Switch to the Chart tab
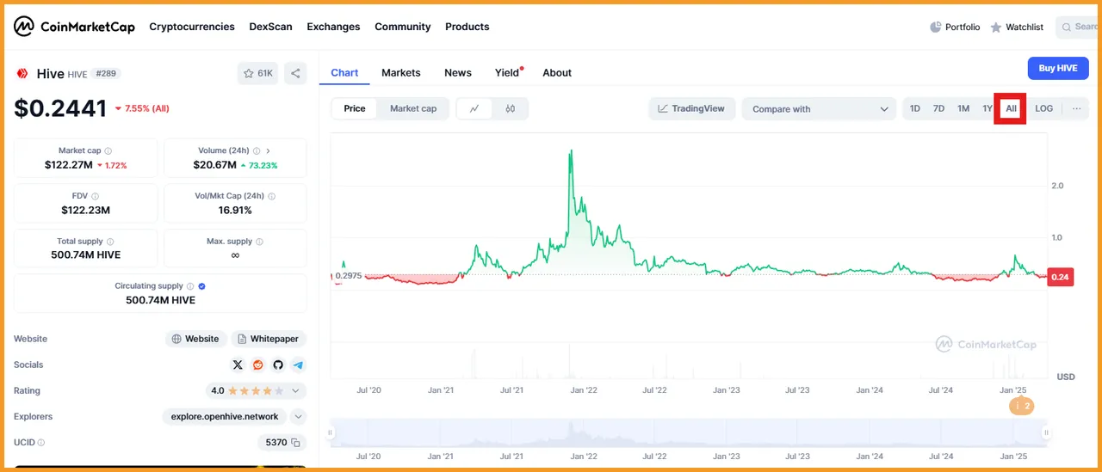 pyautogui.click(x=344, y=73)
